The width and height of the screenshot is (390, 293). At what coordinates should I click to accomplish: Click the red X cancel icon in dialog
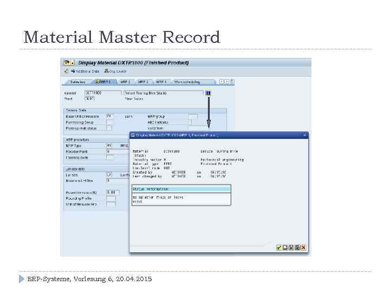coord(303,247)
